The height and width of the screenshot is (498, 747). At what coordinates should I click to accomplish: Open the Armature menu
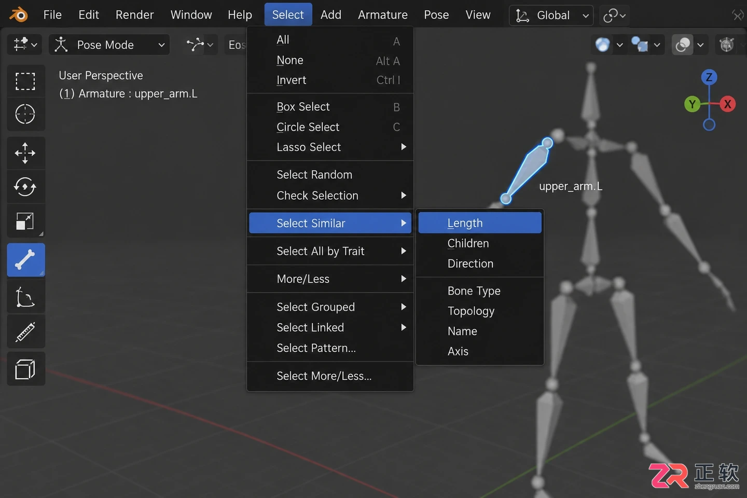point(383,15)
